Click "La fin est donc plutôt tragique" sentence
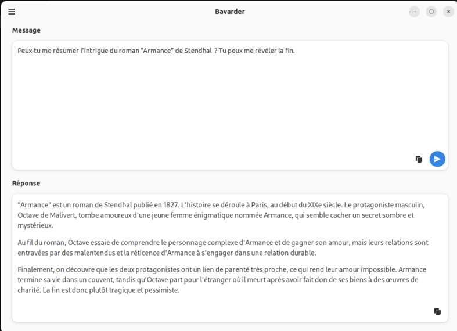This screenshot has width=457, height=331. (x=111, y=290)
